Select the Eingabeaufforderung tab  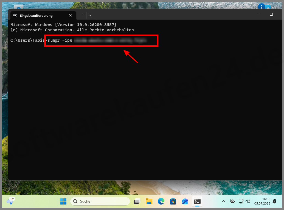point(43,15)
